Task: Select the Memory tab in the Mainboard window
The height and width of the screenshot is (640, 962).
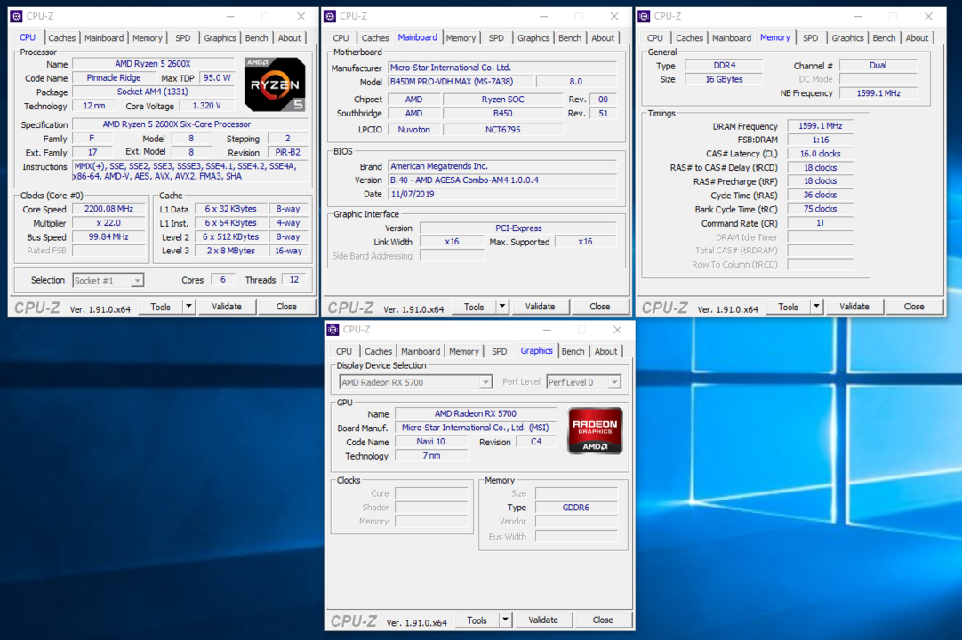Action: (461, 38)
